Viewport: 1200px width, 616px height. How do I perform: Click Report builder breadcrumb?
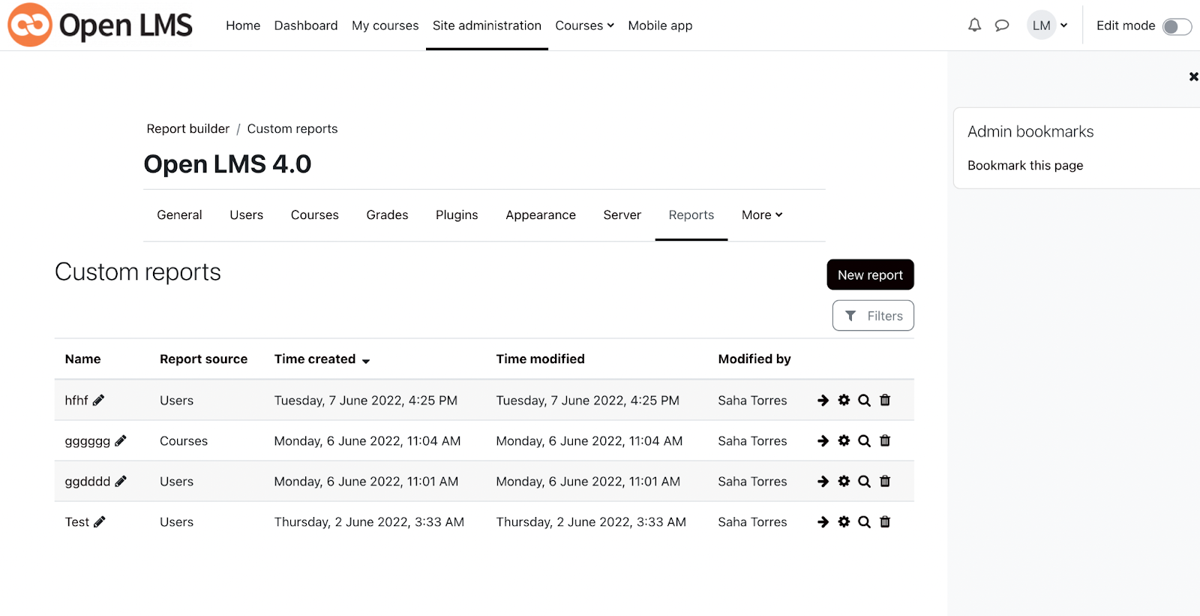tap(188, 129)
